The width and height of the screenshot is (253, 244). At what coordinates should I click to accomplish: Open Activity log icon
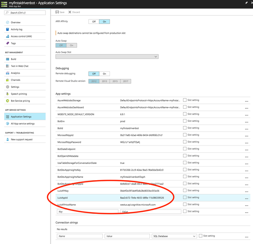[8, 29]
